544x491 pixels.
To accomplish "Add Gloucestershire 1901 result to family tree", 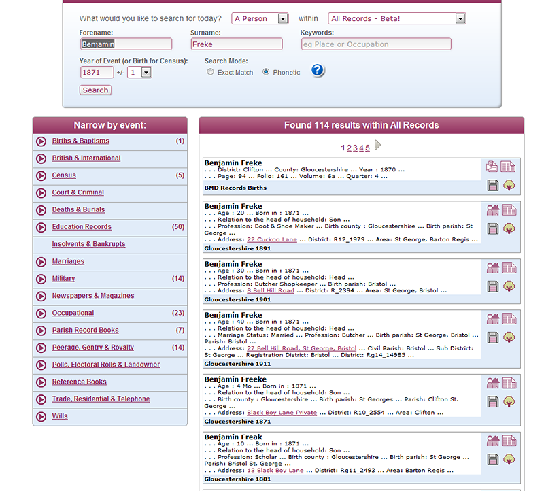I will 509,286.
